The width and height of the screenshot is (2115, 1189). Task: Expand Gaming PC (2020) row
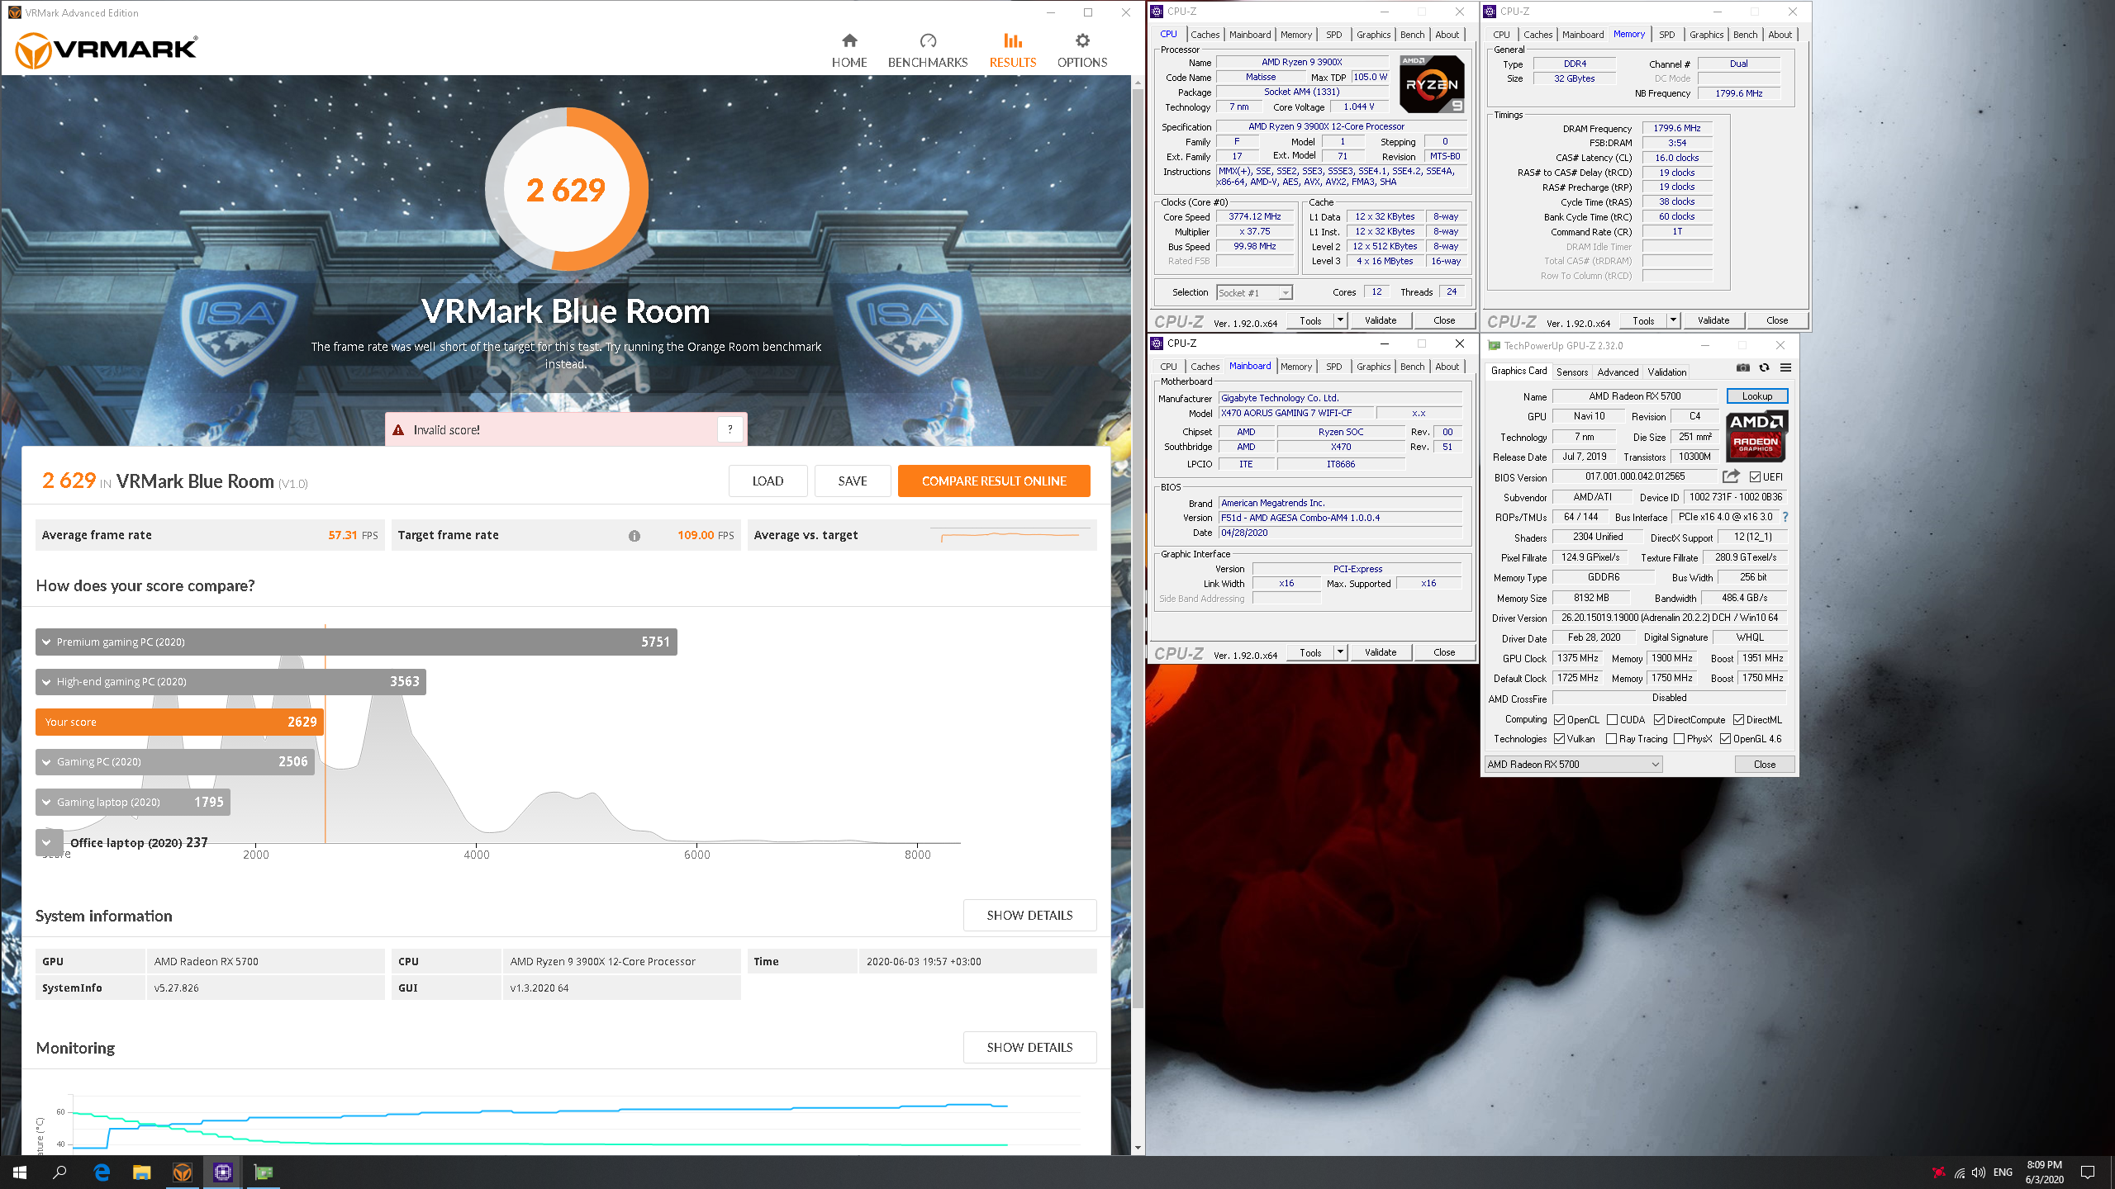tap(175, 761)
